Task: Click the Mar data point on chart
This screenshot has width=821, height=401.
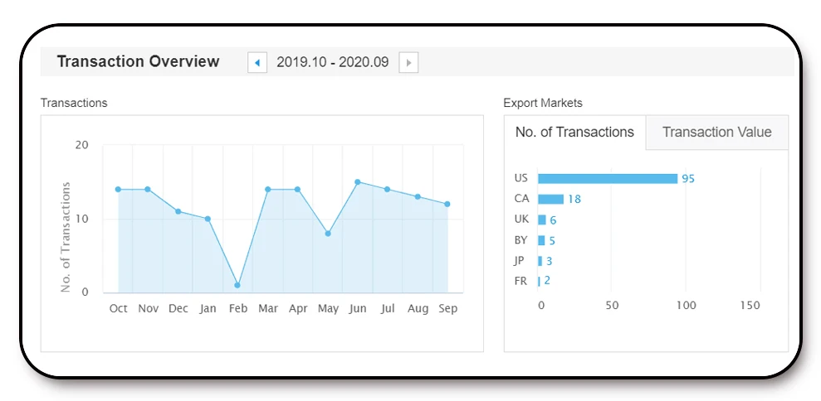Action: click(x=267, y=189)
